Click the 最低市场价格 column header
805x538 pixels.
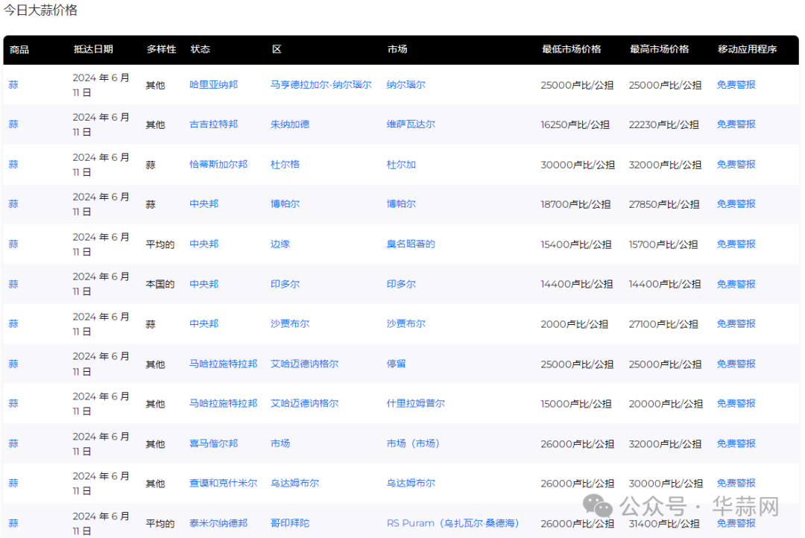coord(571,49)
